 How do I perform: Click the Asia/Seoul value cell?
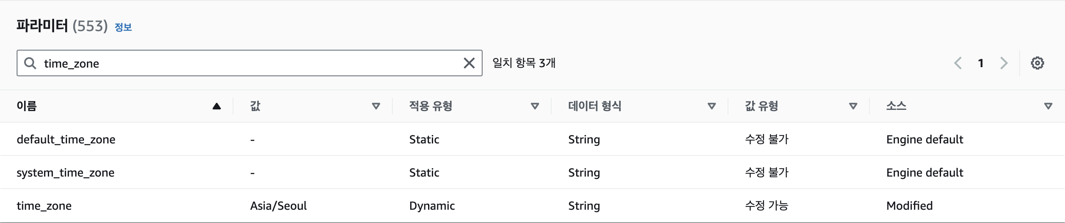(278, 206)
